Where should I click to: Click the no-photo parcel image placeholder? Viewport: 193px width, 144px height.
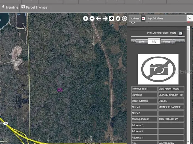click(158, 69)
